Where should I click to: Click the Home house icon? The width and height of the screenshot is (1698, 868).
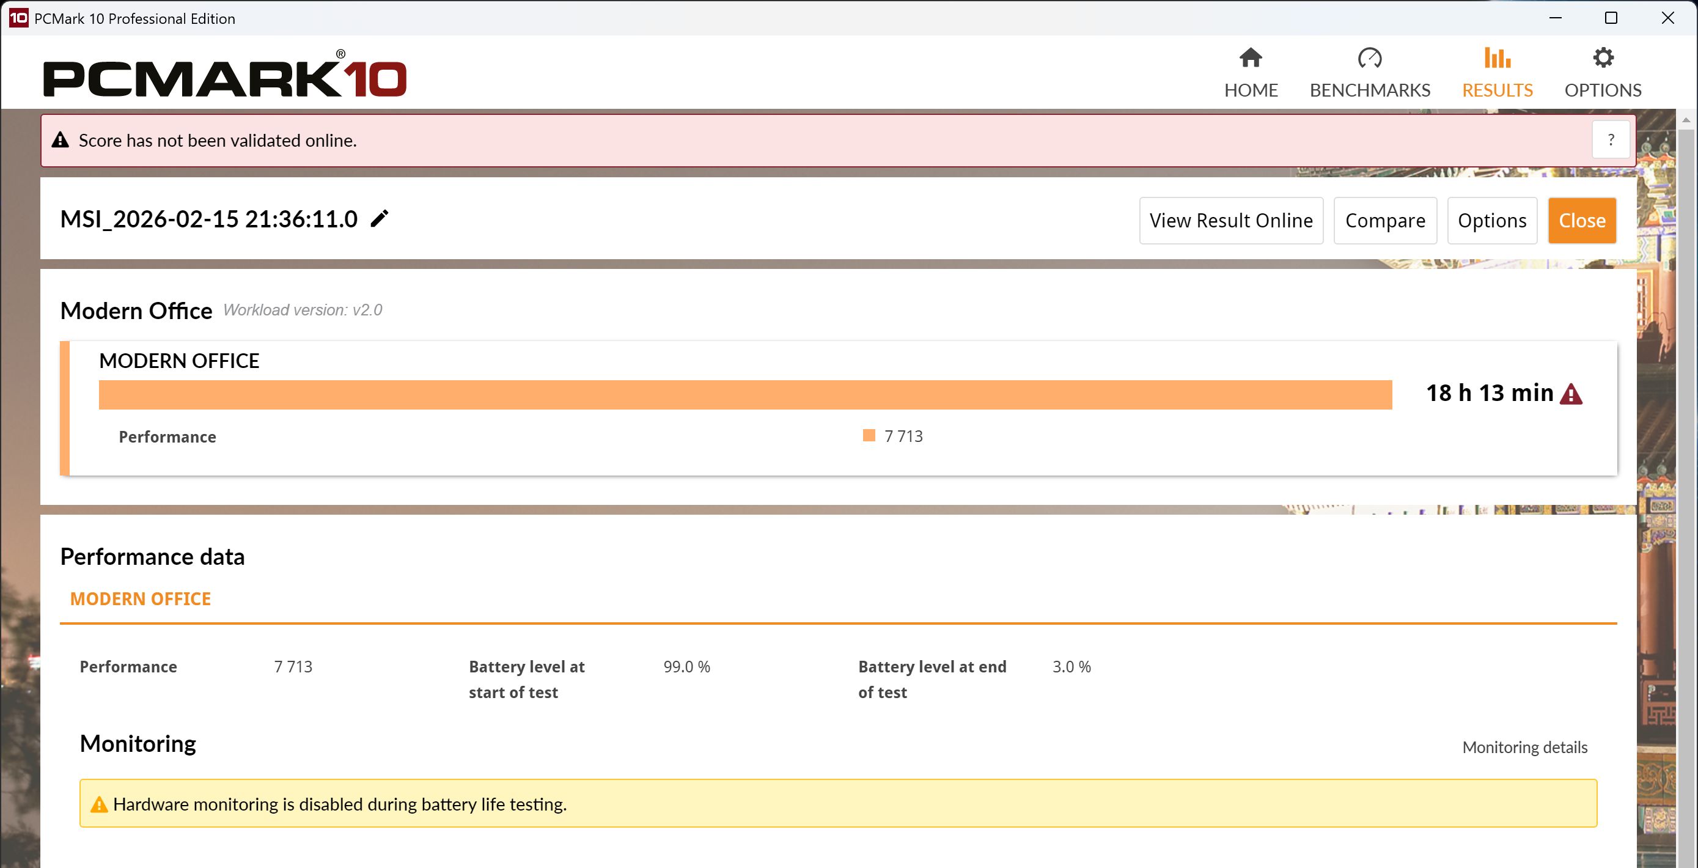tap(1251, 58)
